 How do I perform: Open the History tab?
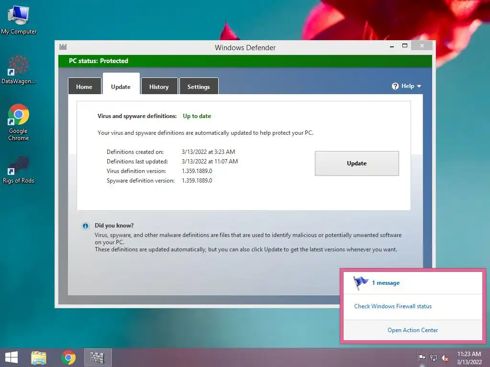[159, 86]
